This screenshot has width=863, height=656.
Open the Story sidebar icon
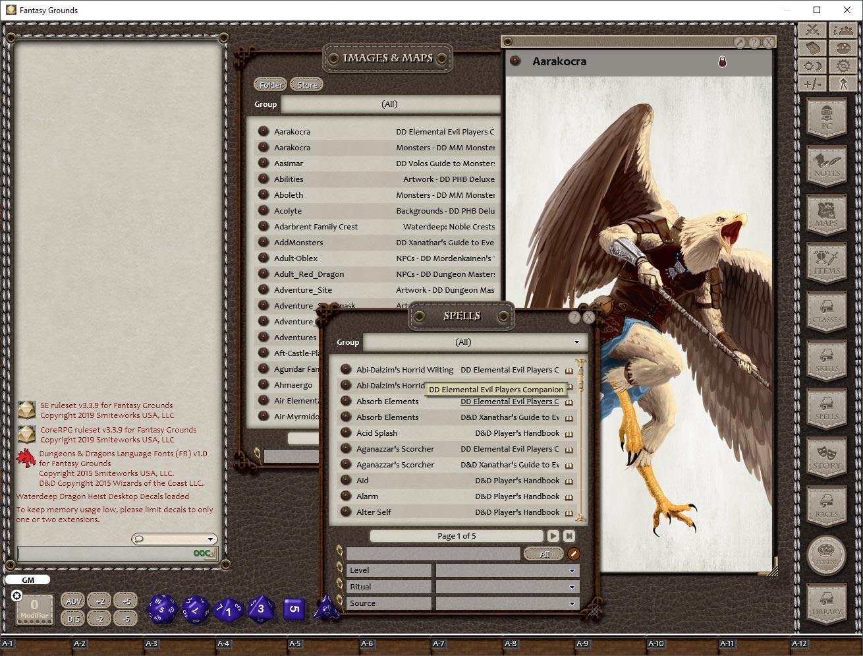[826, 459]
